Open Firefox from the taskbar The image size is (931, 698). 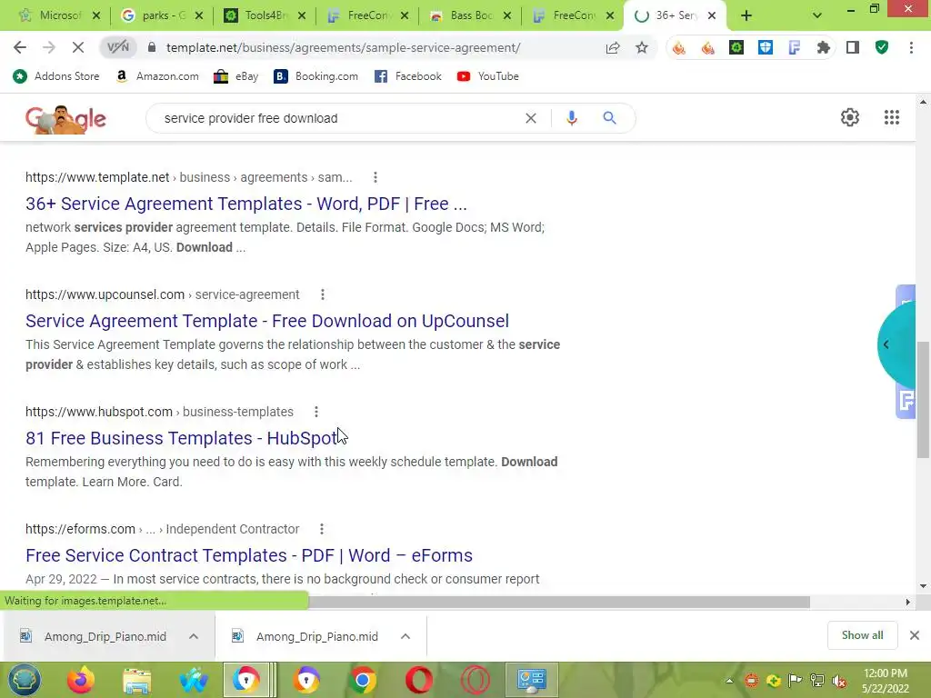pos(81,680)
